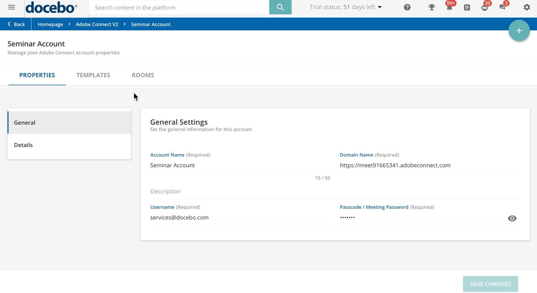Click the Seminar Account breadcrumb
The height and width of the screenshot is (293, 537).
(151, 24)
